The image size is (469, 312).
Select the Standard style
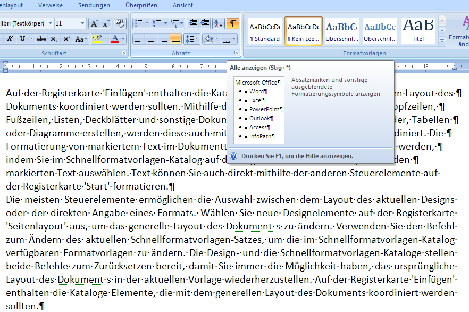click(265, 31)
